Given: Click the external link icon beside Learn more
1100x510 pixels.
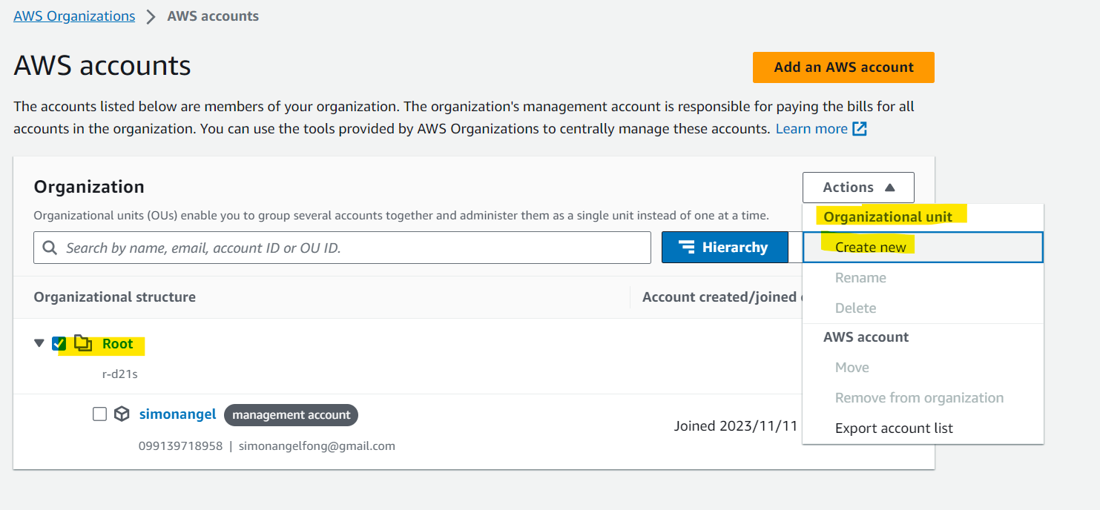Looking at the screenshot, I should 860,129.
